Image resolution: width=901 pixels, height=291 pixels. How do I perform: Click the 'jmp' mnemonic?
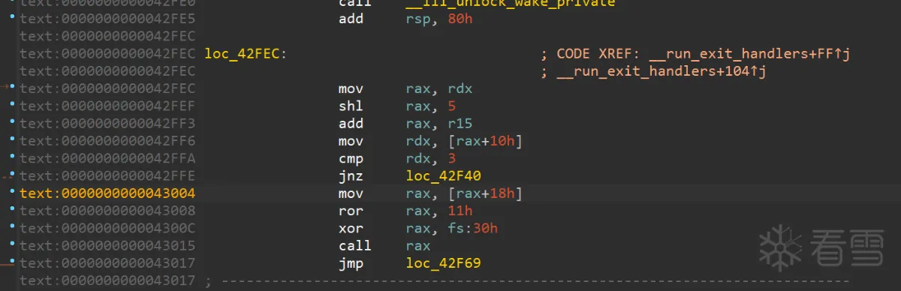coord(351,263)
